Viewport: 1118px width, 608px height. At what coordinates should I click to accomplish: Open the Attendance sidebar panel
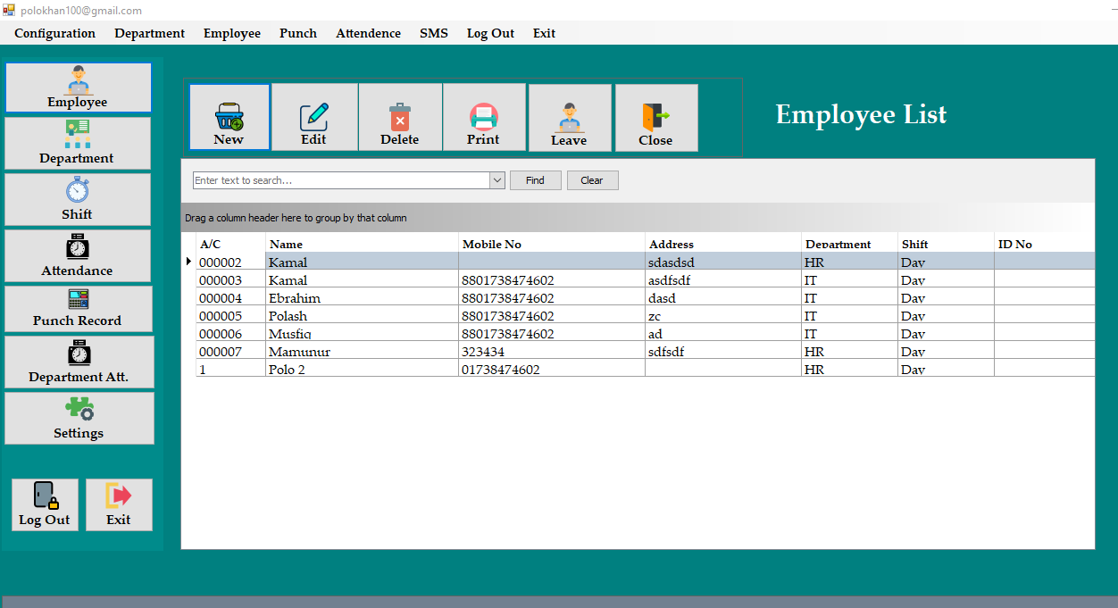[78, 256]
